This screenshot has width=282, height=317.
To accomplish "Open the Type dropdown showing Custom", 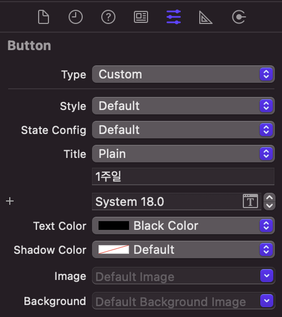I will pos(183,74).
